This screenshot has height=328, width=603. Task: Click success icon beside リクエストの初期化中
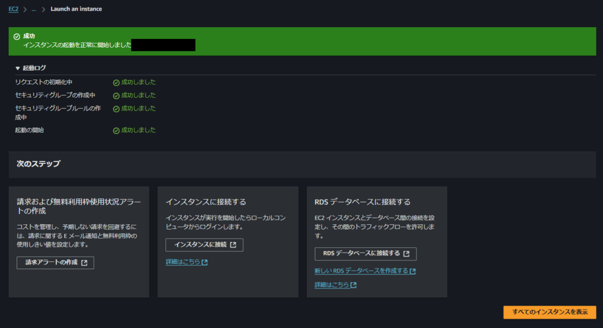click(116, 82)
